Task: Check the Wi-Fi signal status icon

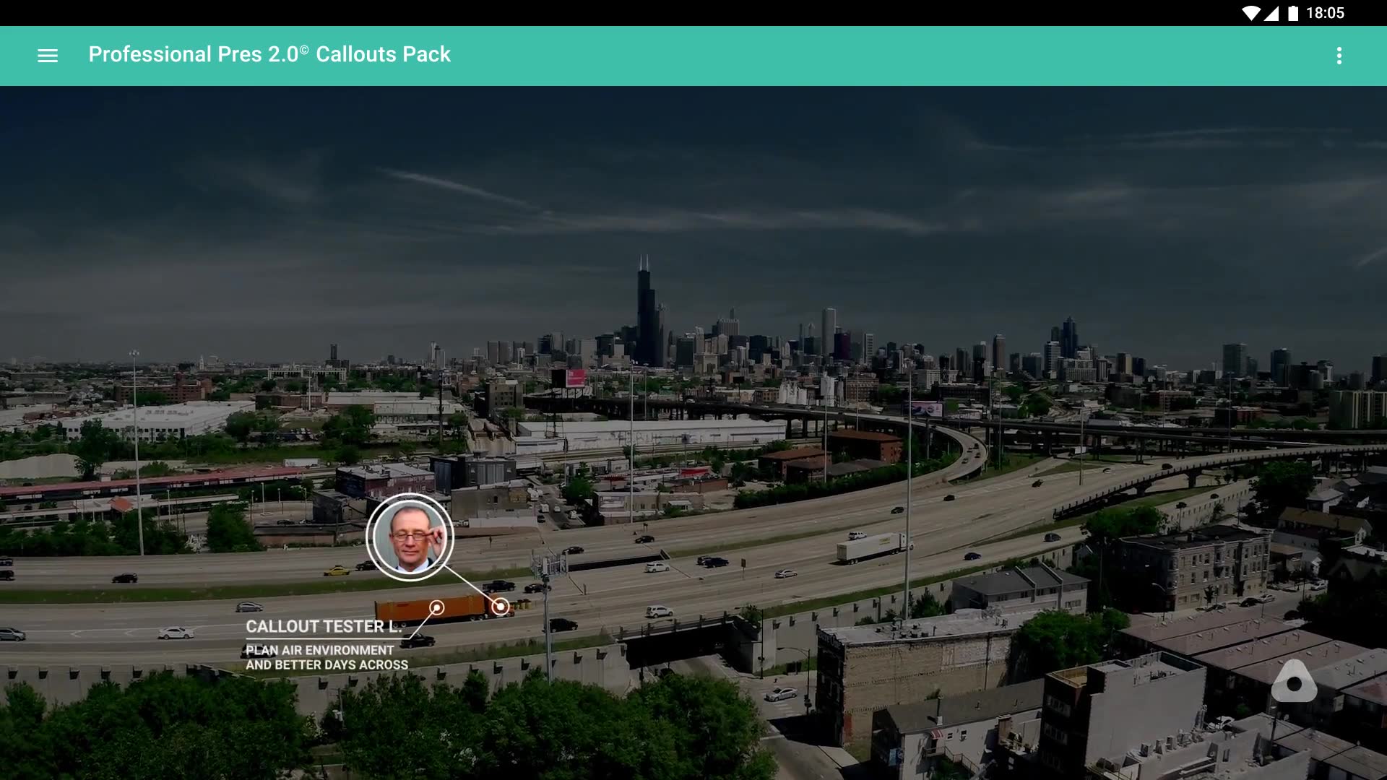Action: tap(1250, 13)
